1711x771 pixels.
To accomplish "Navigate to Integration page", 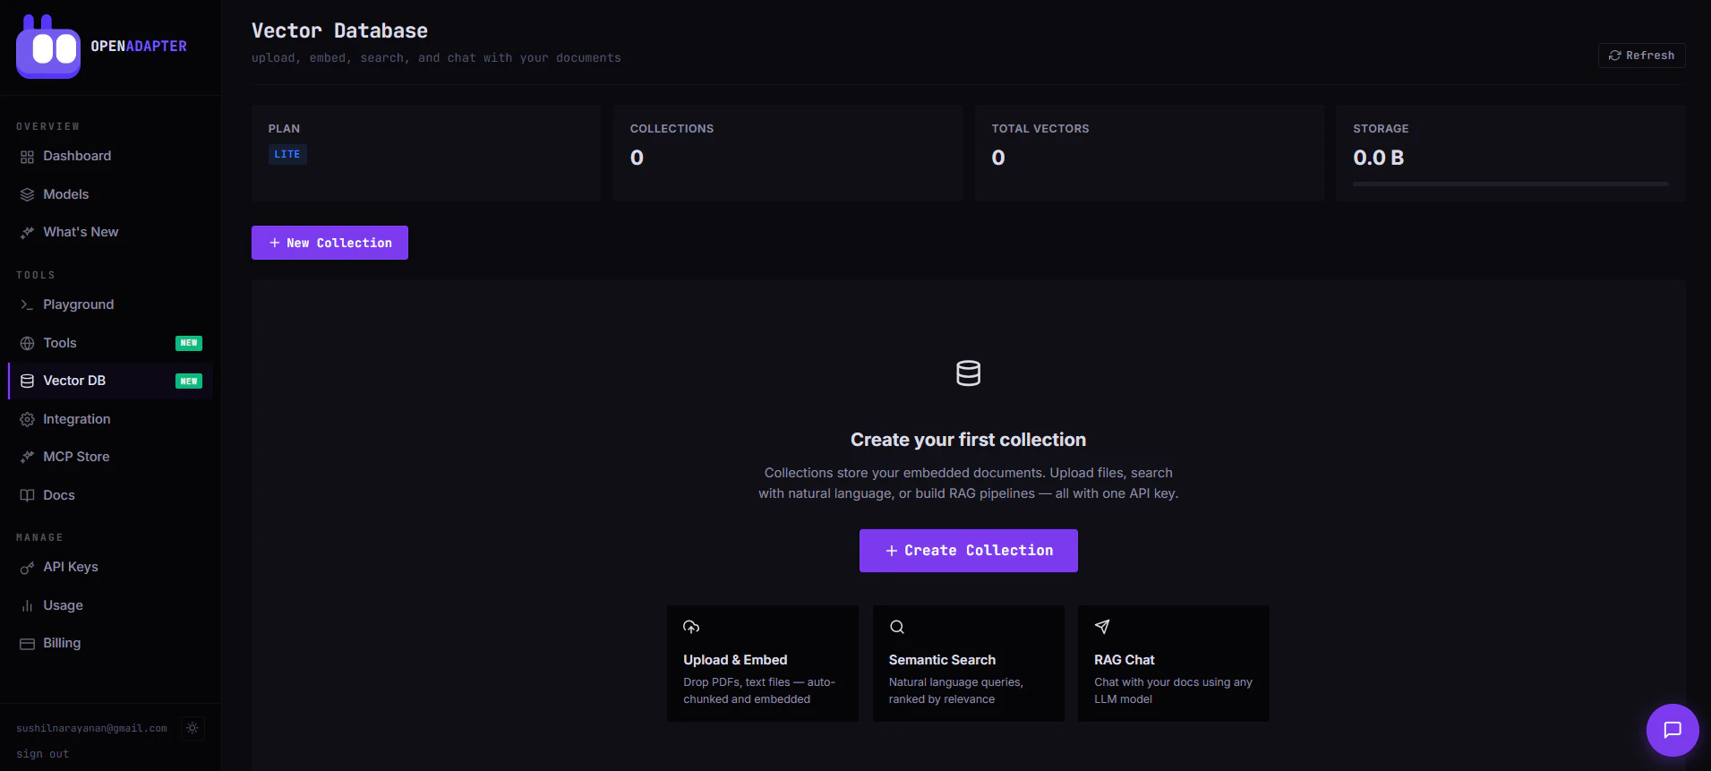I will point(110,419).
